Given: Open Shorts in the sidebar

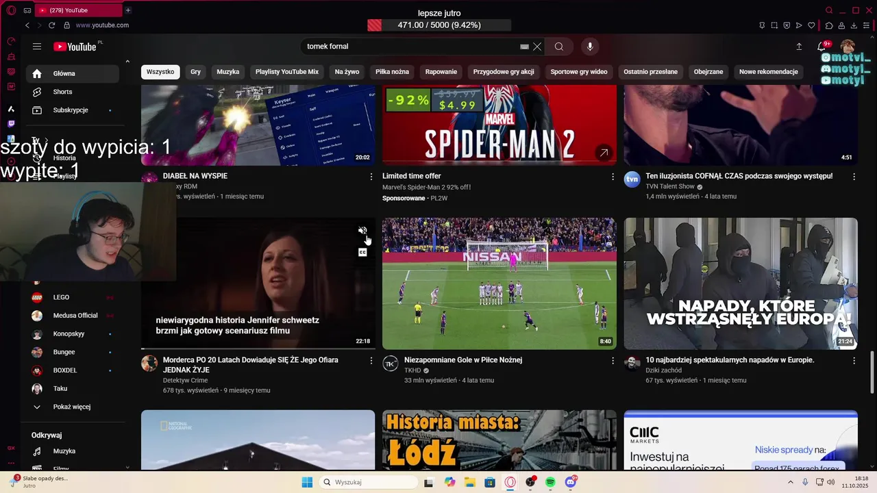Looking at the screenshot, I should [71, 92].
